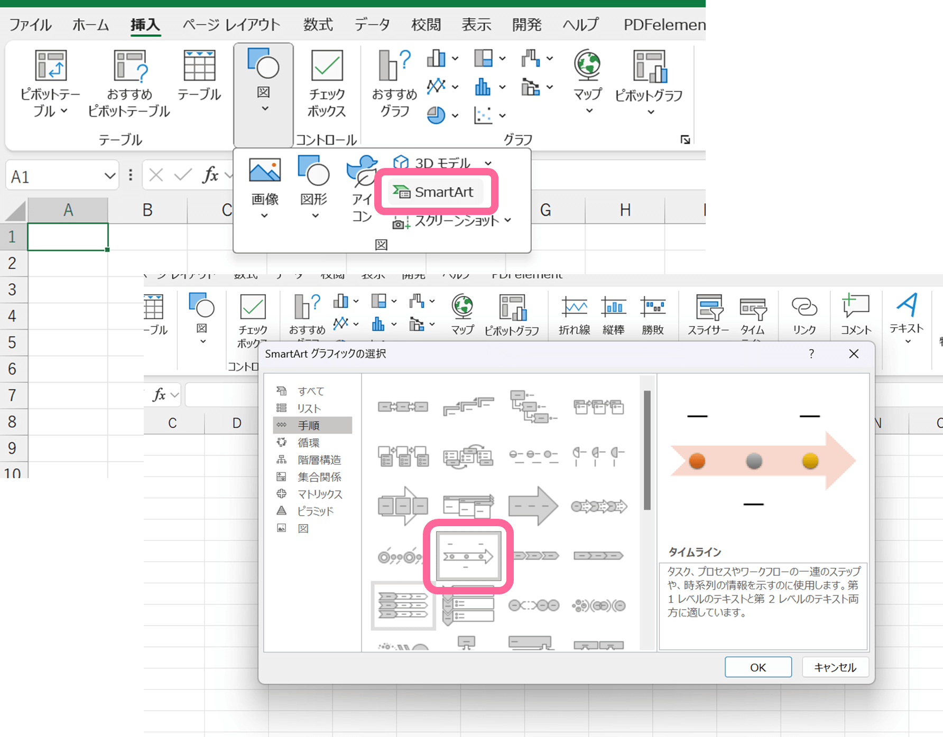
Task: Pick the large single arrow process layout
Action: [x=533, y=506]
